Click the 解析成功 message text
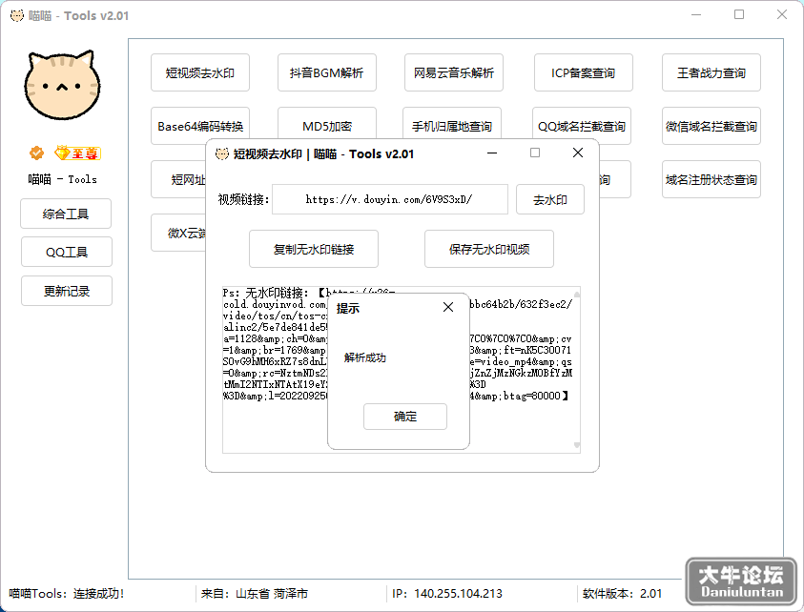Viewport: 804px width, 612px height. click(365, 357)
